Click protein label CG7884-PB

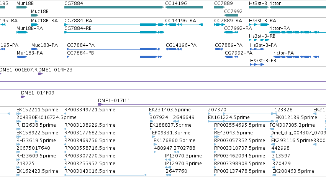coord(80,53)
